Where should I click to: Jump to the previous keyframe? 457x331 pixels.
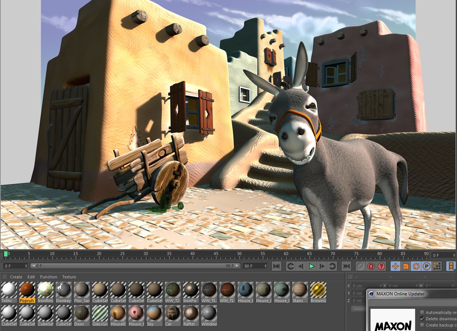coord(291,266)
